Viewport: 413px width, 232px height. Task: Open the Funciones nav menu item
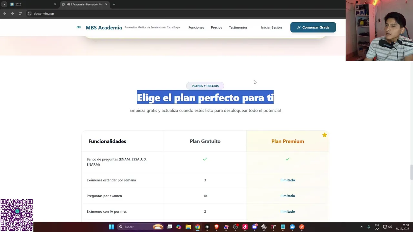[196, 27]
